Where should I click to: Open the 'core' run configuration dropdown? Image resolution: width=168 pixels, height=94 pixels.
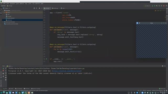click(x=148, y=6)
